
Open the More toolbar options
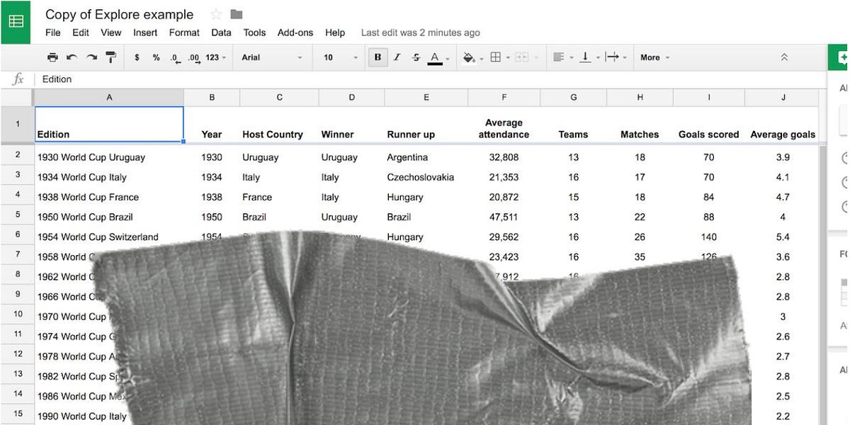pyautogui.click(x=654, y=57)
